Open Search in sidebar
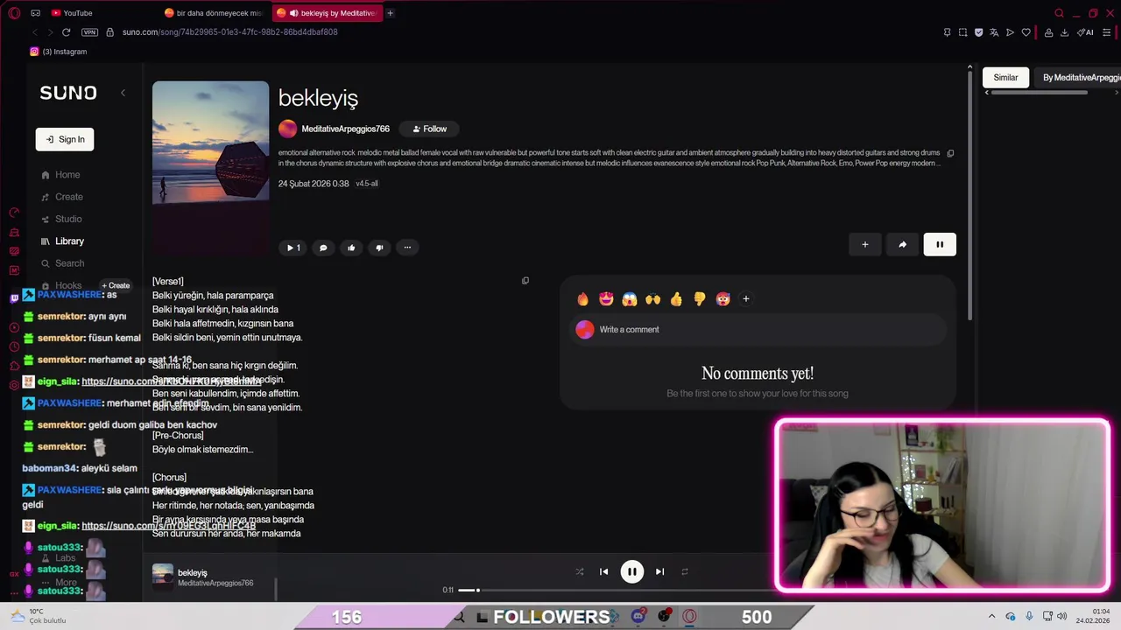Screen dimensions: 1121x630 point(62,263)
